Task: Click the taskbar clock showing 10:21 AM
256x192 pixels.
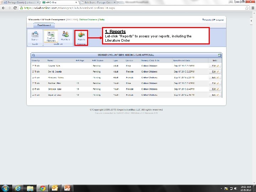Action: click(246, 188)
